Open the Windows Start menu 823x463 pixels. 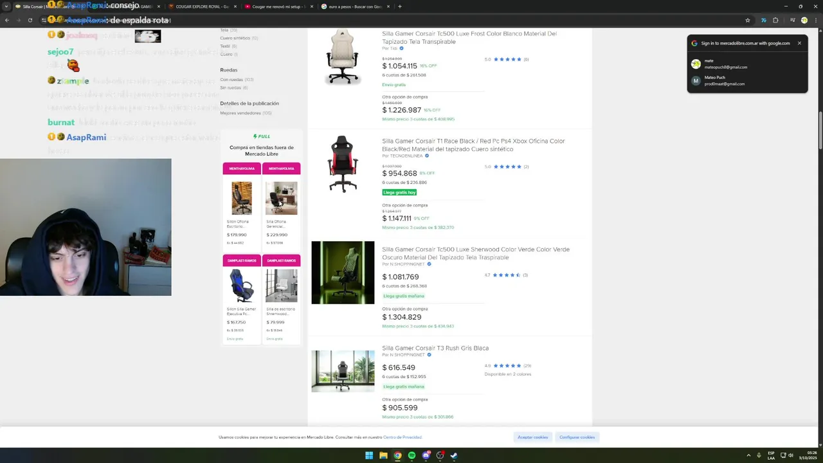[x=369, y=455]
